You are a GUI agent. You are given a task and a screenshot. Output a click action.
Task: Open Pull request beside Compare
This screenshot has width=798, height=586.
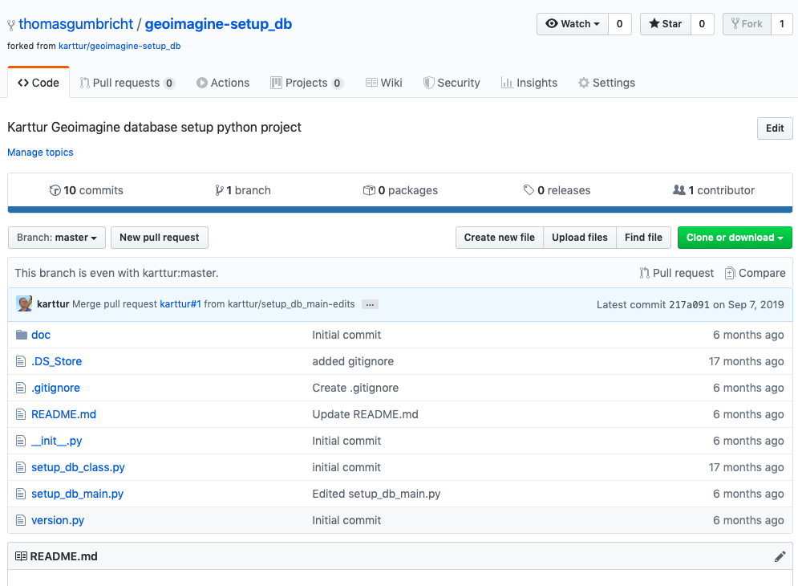[x=676, y=273]
